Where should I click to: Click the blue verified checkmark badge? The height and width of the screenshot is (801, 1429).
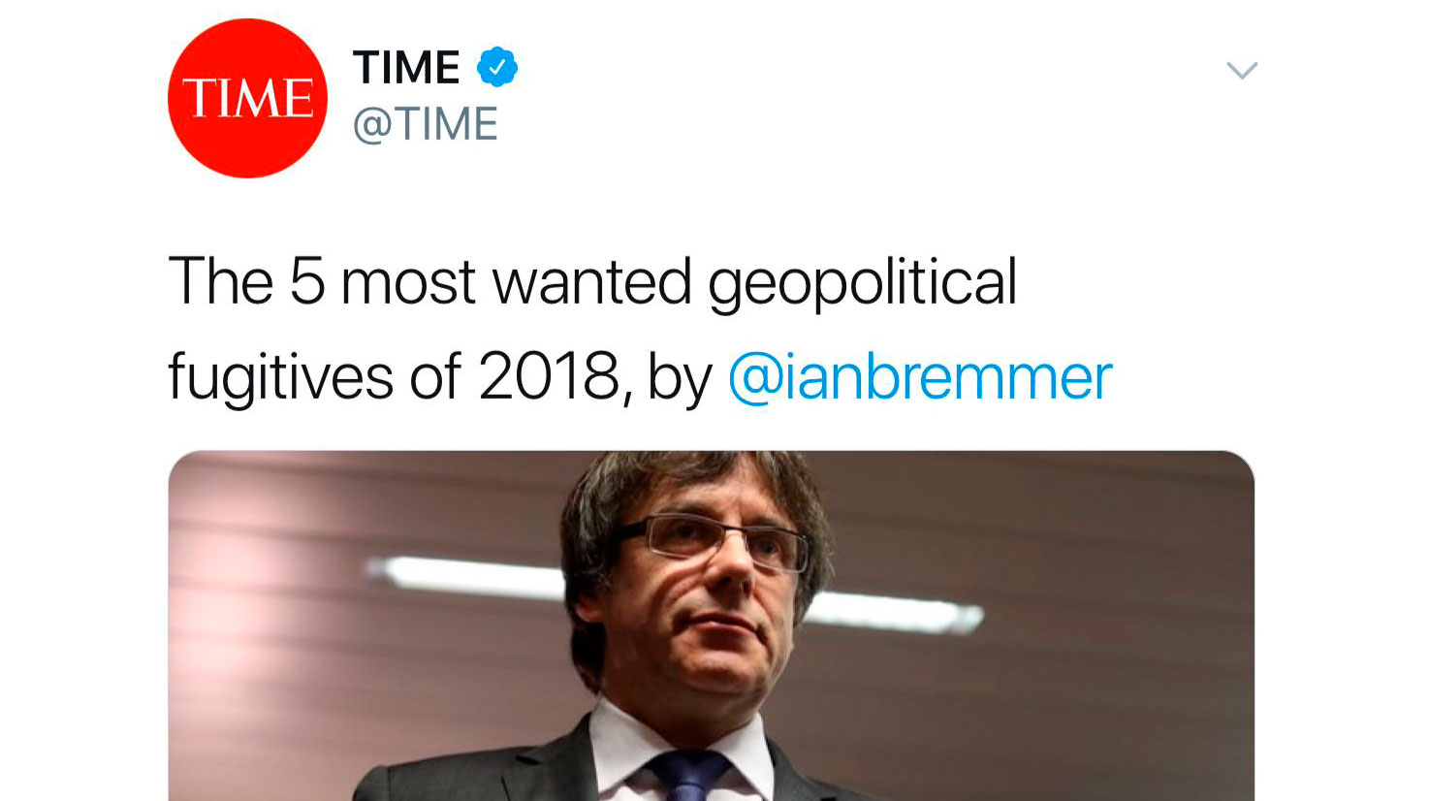(496, 67)
